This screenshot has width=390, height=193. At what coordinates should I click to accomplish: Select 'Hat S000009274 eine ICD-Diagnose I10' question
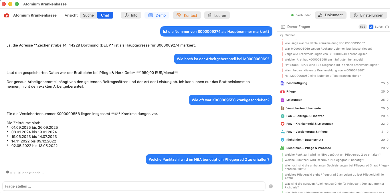332,65
